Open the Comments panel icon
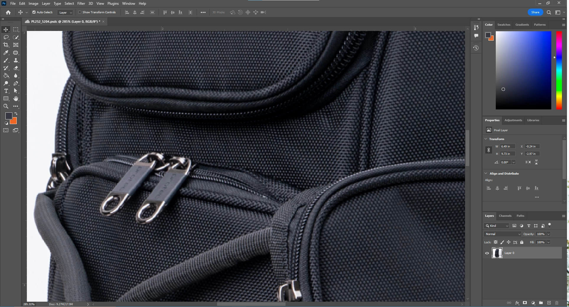 (x=476, y=36)
